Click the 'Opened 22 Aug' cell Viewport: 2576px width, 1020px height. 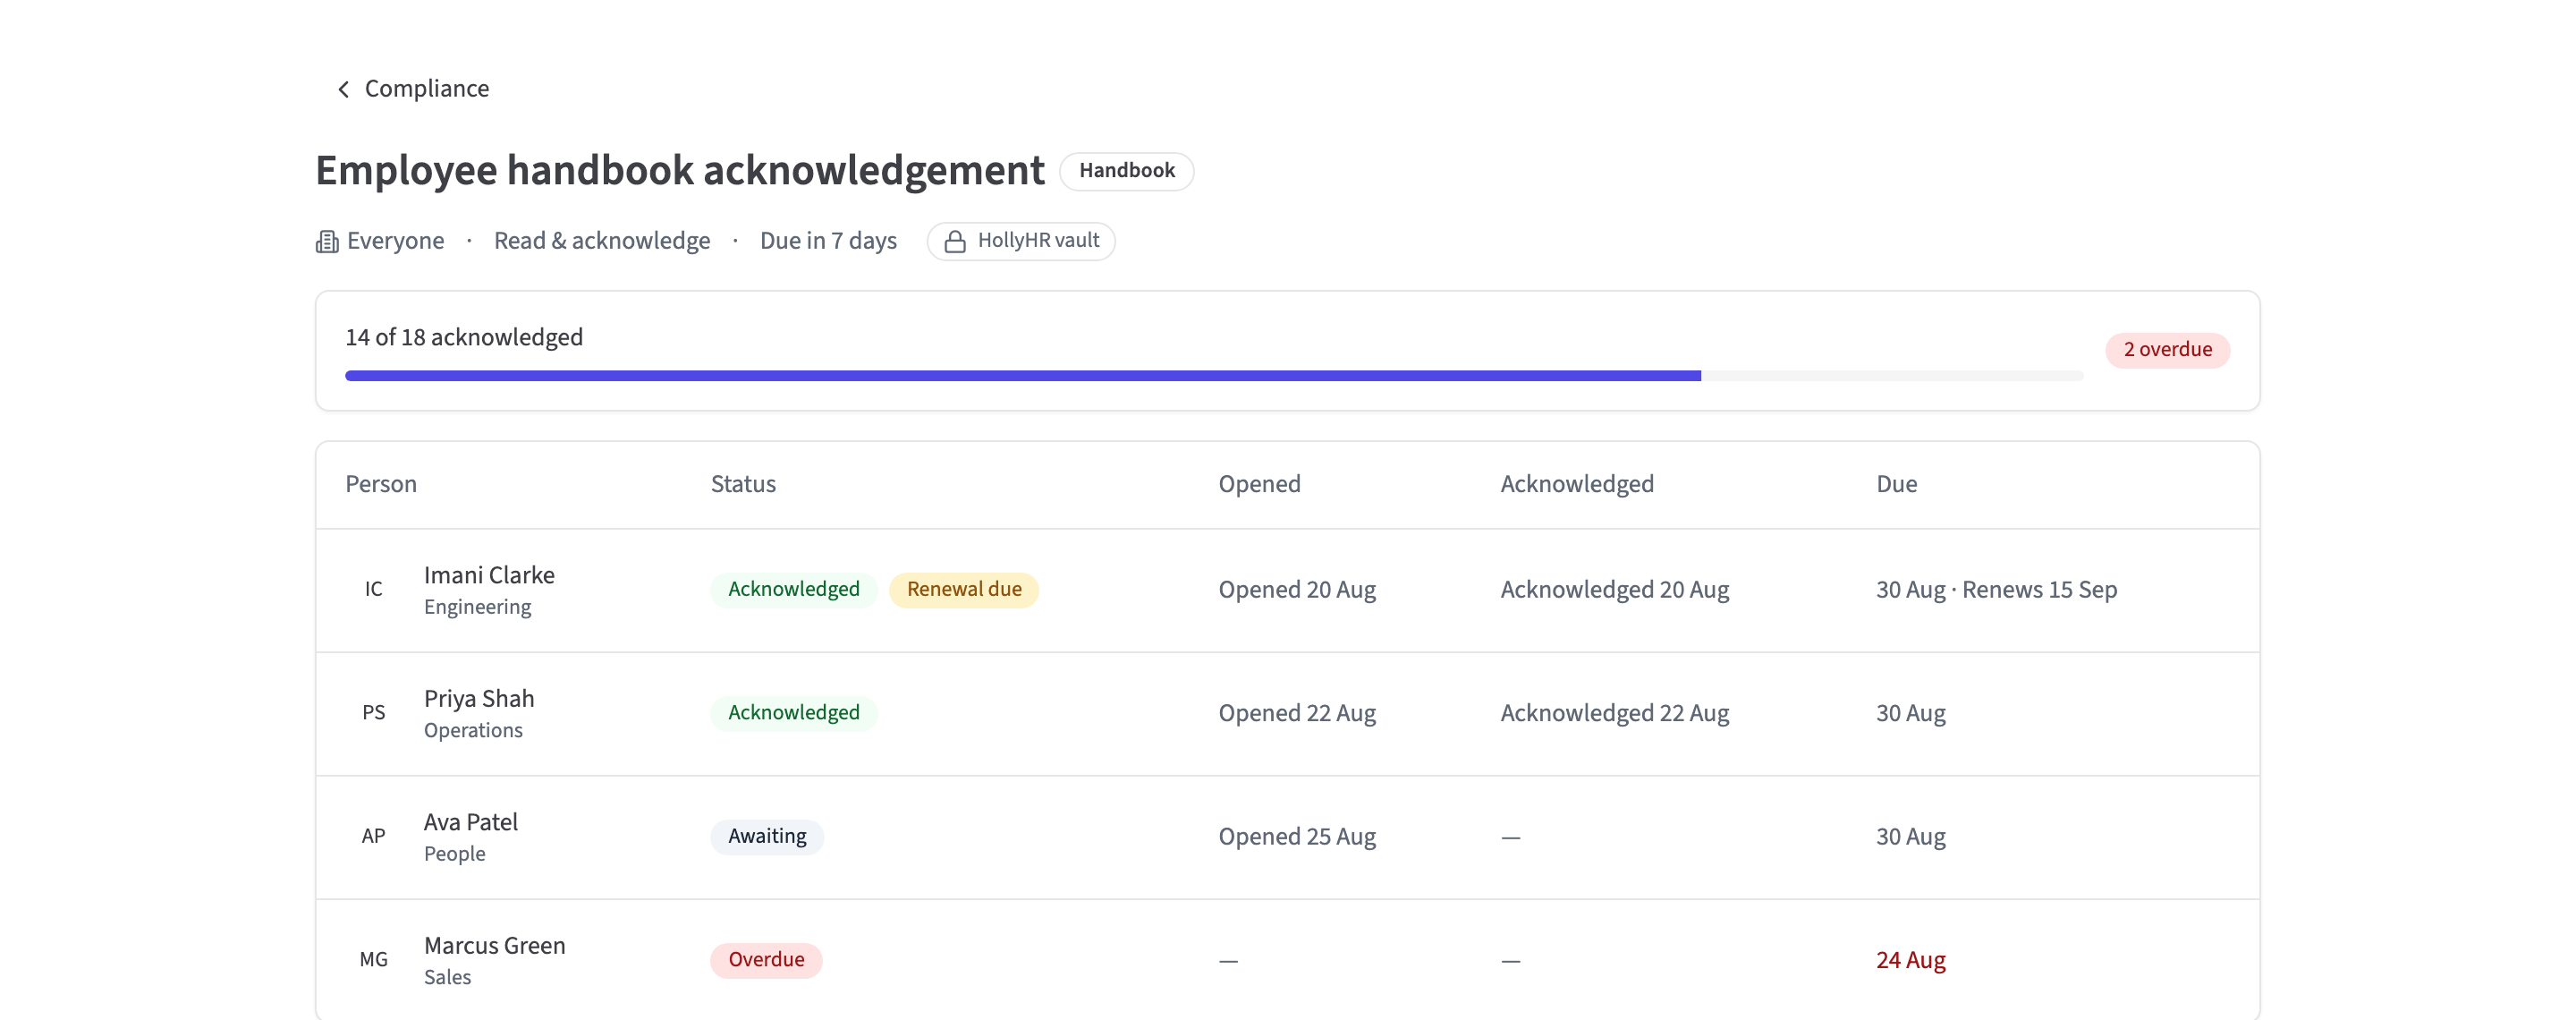1297,713
